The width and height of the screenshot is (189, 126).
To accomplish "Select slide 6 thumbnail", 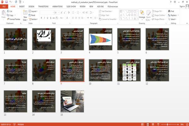I will click(157, 39).
